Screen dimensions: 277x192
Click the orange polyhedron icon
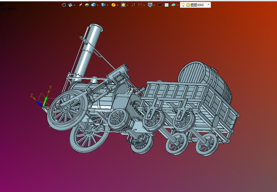point(113,5)
